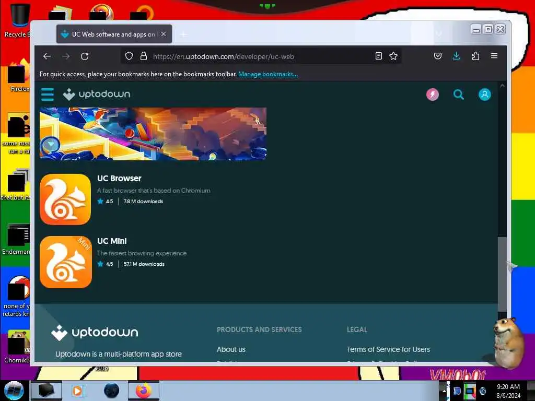Open a new tab with the plus button
The width and height of the screenshot is (535, 401).
click(x=183, y=34)
